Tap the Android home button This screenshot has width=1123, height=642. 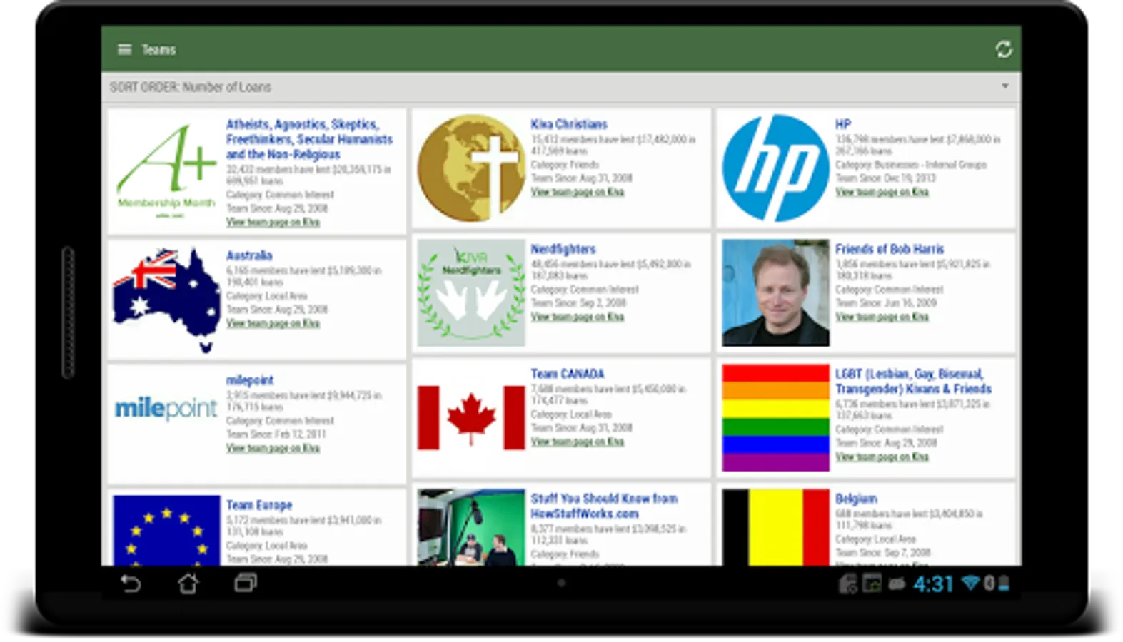pos(188,584)
